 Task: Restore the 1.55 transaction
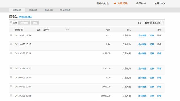152,35
